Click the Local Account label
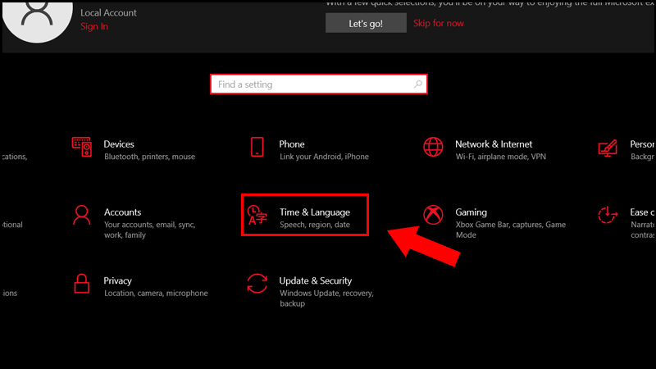Image resolution: width=656 pixels, height=369 pixels. click(x=108, y=13)
